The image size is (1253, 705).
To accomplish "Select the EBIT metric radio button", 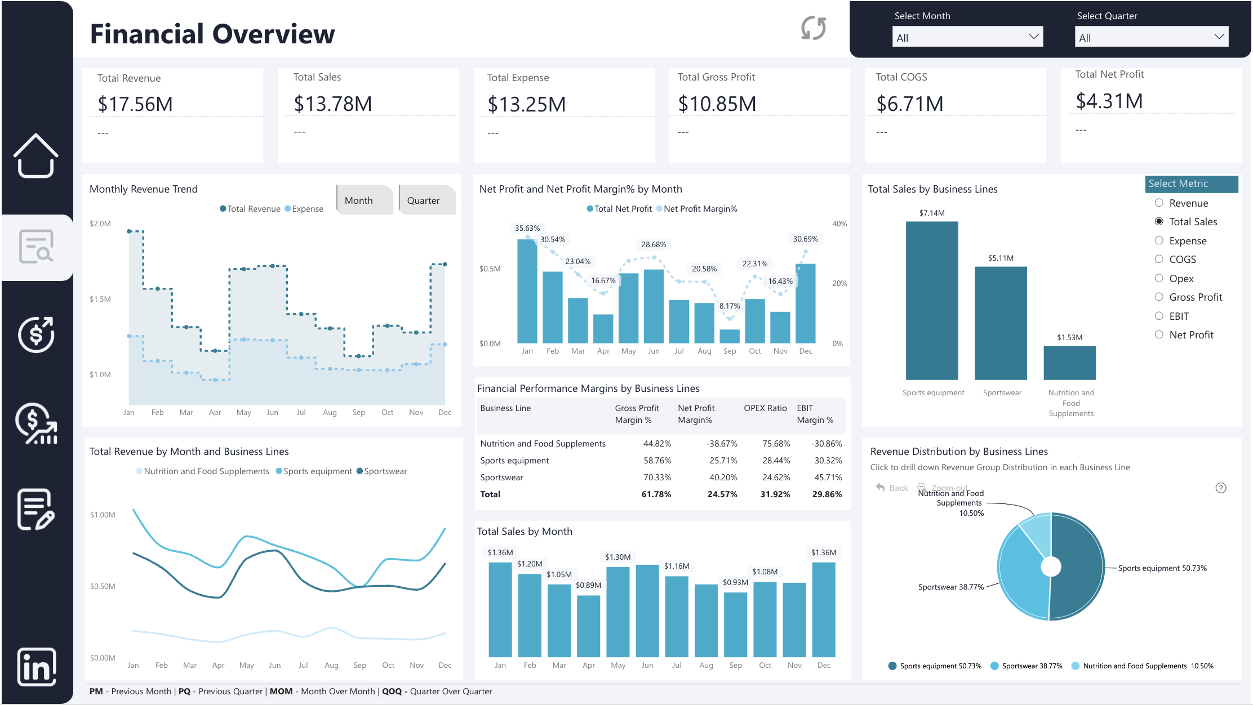I will click(1159, 316).
